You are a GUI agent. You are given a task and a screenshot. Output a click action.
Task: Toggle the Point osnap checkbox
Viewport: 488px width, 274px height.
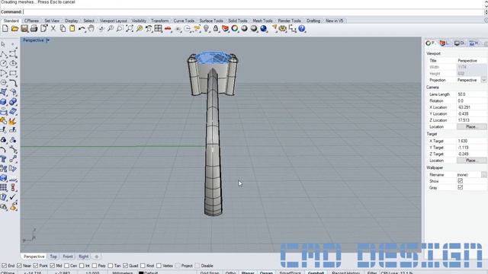(36, 266)
